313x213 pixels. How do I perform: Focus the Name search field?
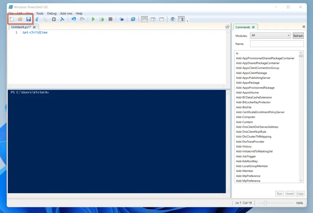(x=277, y=44)
